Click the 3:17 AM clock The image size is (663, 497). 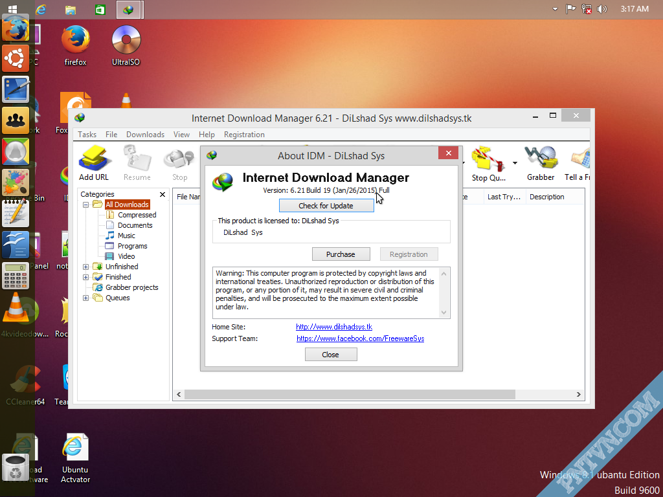pos(635,9)
